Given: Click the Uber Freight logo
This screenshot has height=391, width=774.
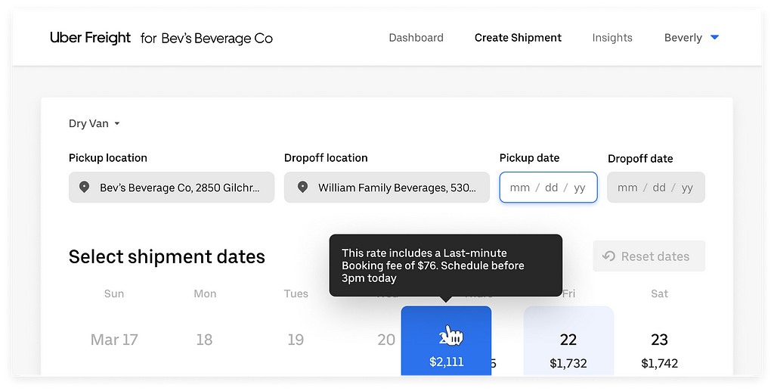Looking at the screenshot, I should tap(91, 38).
